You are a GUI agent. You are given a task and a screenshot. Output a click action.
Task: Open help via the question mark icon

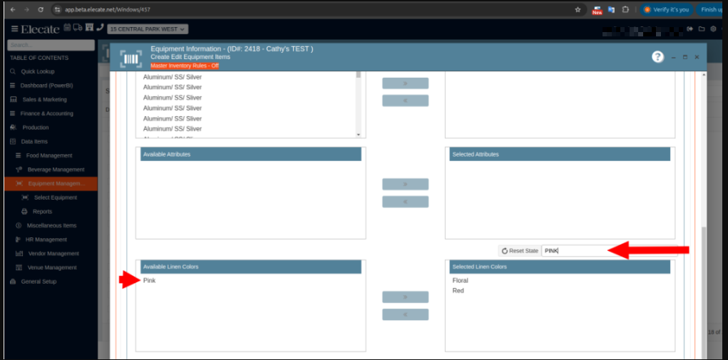(657, 57)
